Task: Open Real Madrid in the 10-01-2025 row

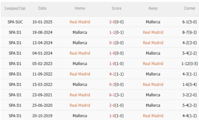Action: [x=80, y=22]
